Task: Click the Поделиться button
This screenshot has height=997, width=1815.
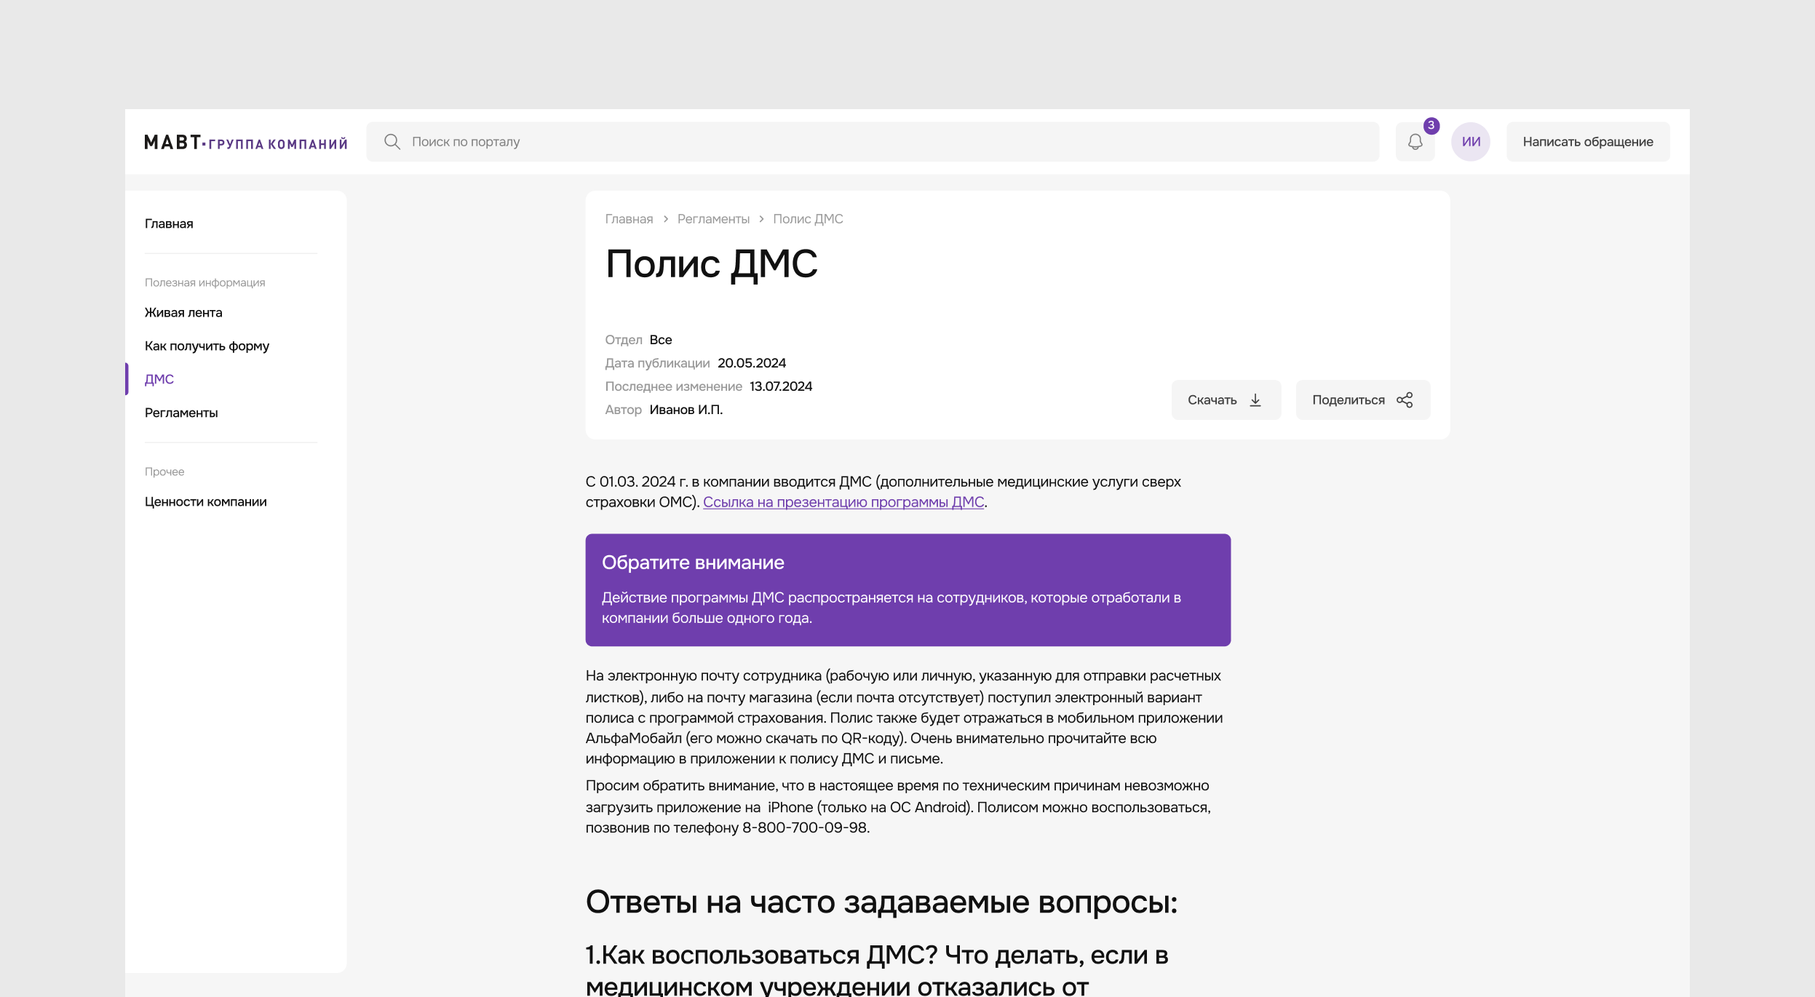Action: (x=1362, y=400)
